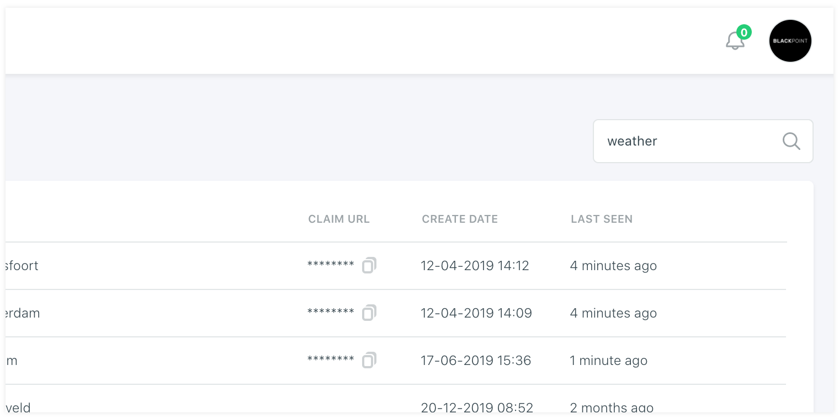Image resolution: width=839 pixels, height=419 pixels.
Task: Select the row name ending in "veld"
Action: click(x=18, y=407)
